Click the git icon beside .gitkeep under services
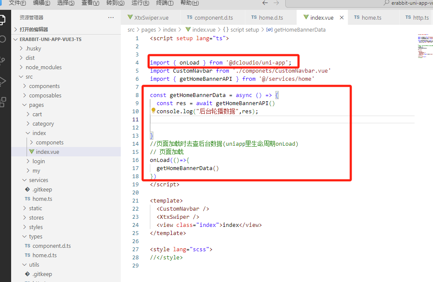Screen dimensions: 433x282 [27, 189]
